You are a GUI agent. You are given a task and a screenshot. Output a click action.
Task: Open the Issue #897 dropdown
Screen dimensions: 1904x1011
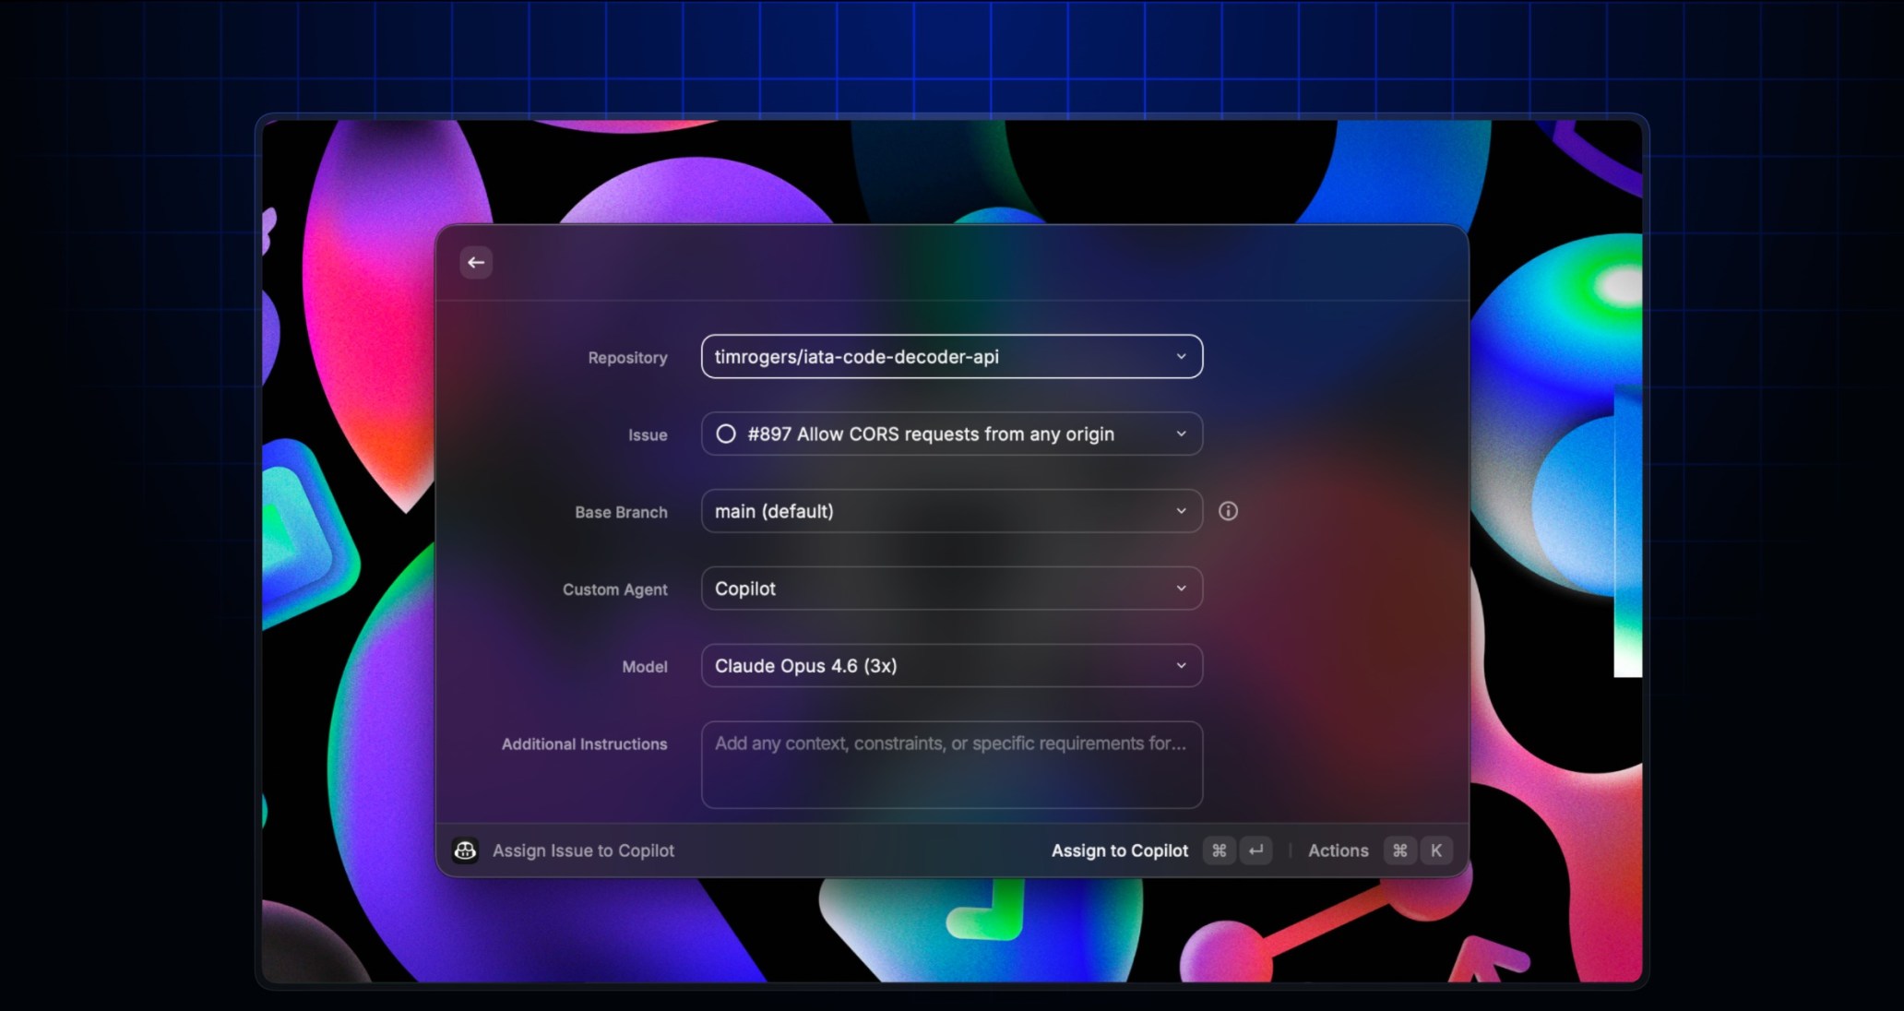950,434
